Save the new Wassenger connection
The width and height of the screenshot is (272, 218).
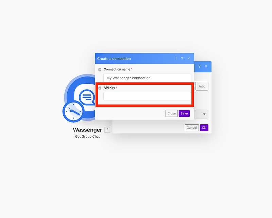click(184, 113)
